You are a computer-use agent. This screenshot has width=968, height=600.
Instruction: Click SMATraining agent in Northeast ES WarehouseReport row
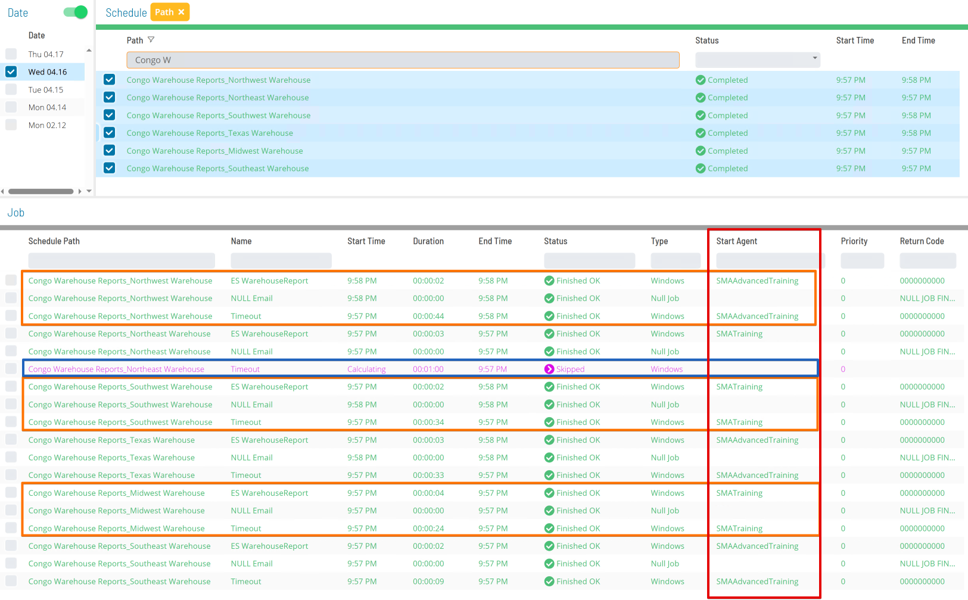pyautogui.click(x=739, y=334)
